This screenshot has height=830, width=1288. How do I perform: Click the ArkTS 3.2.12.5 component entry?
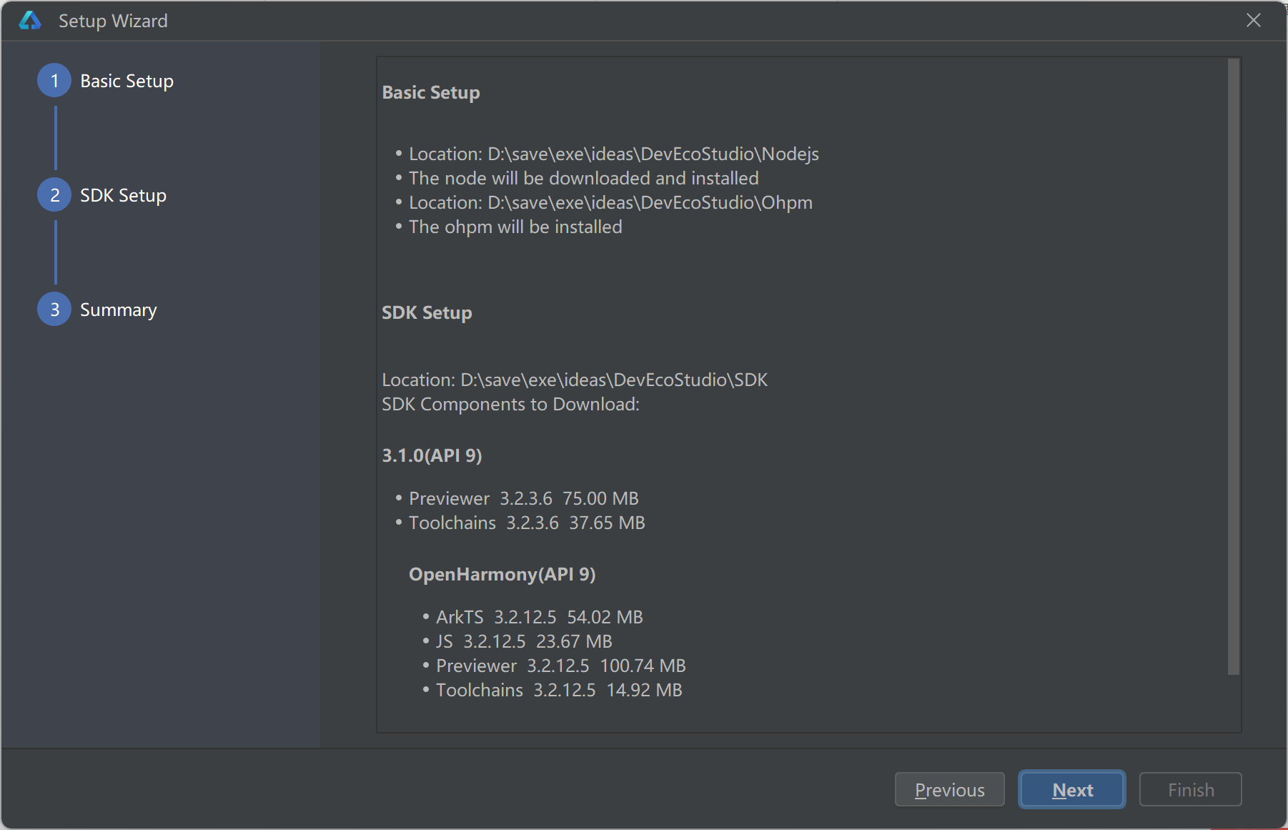[x=539, y=617]
